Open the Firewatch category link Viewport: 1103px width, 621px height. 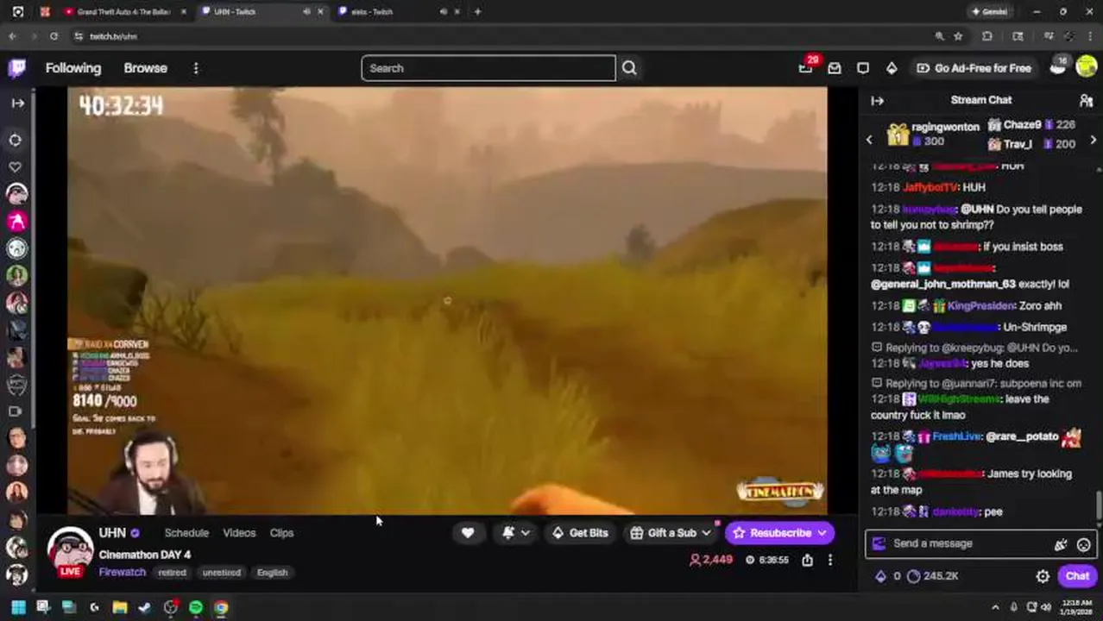(123, 572)
